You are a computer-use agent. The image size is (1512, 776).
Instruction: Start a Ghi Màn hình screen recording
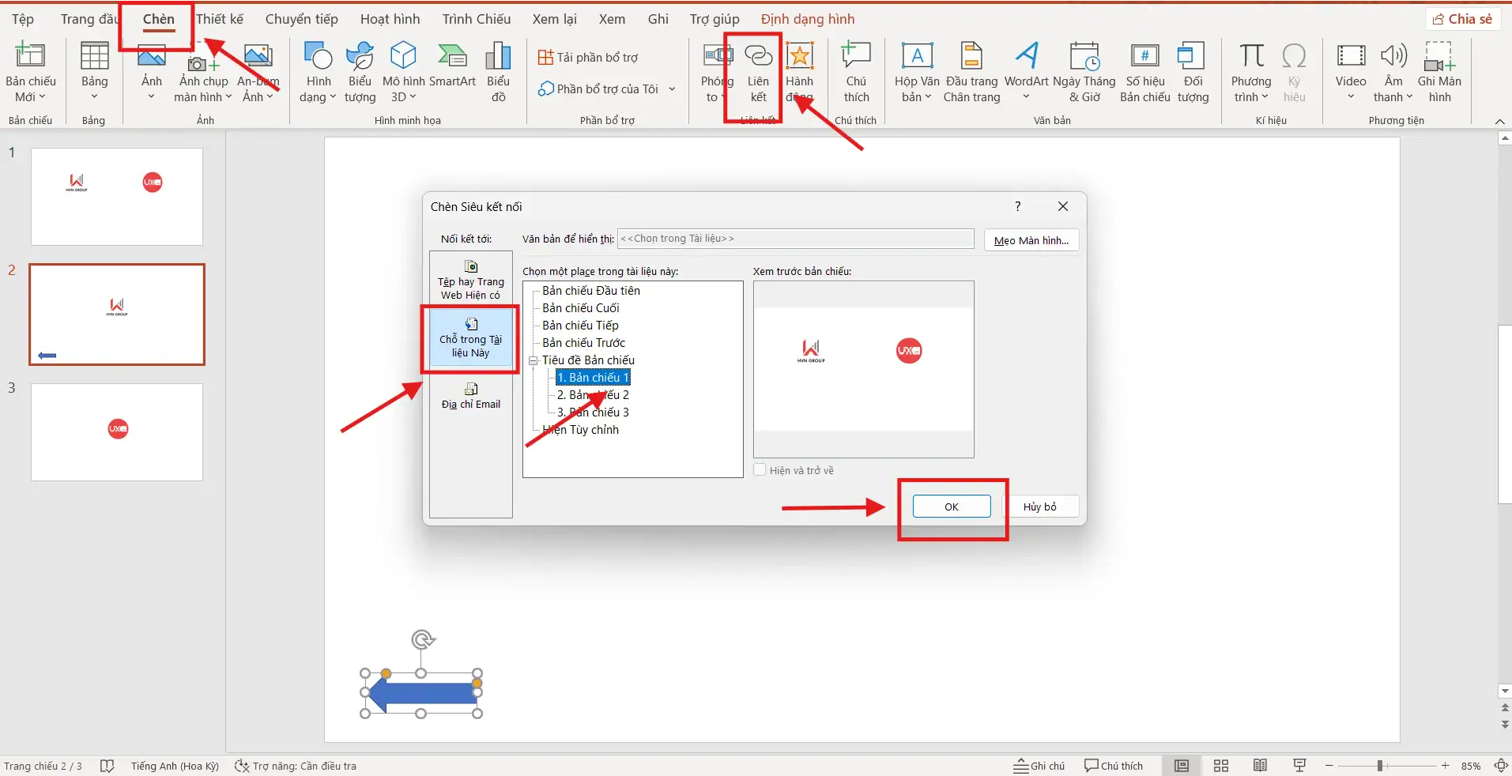[1440, 70]
